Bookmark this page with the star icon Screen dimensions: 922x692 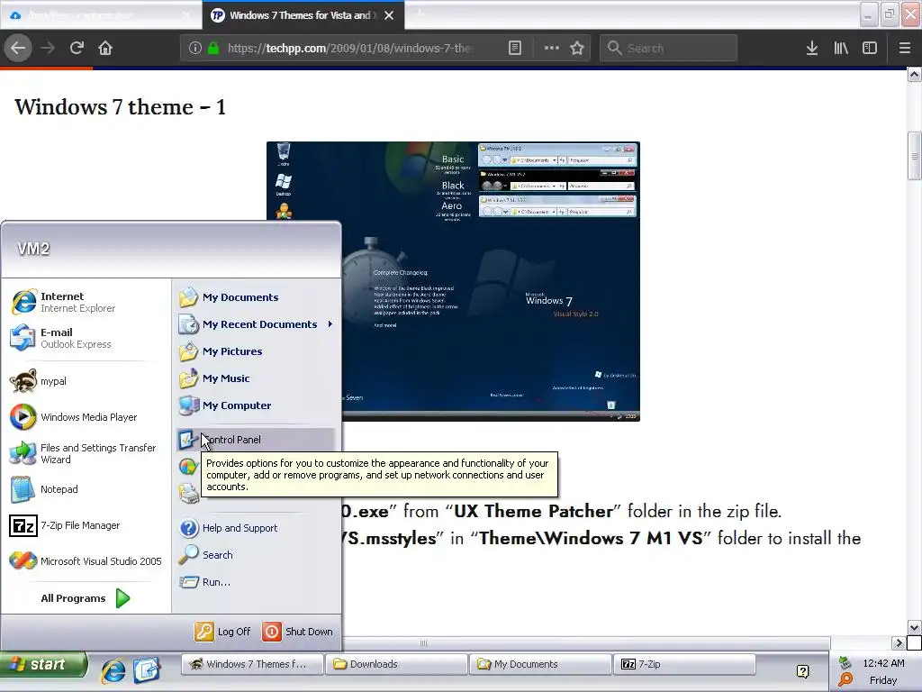click(x=577, y=48)
